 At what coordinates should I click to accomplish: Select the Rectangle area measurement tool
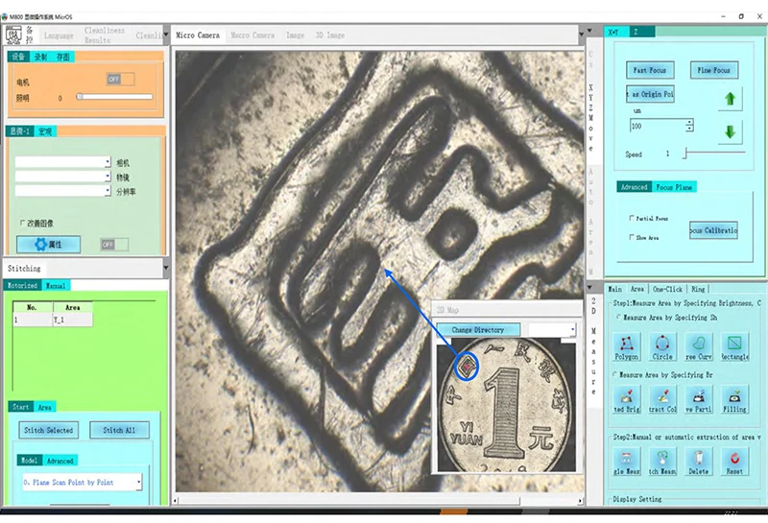pos(734,345)
